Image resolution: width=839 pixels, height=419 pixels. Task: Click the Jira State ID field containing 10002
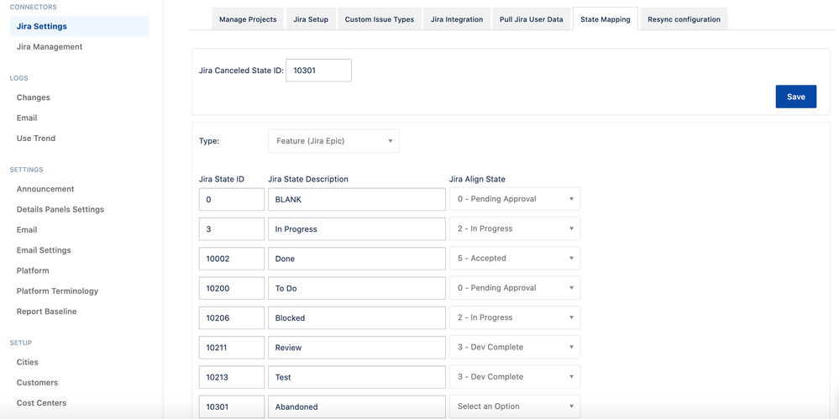232,259
